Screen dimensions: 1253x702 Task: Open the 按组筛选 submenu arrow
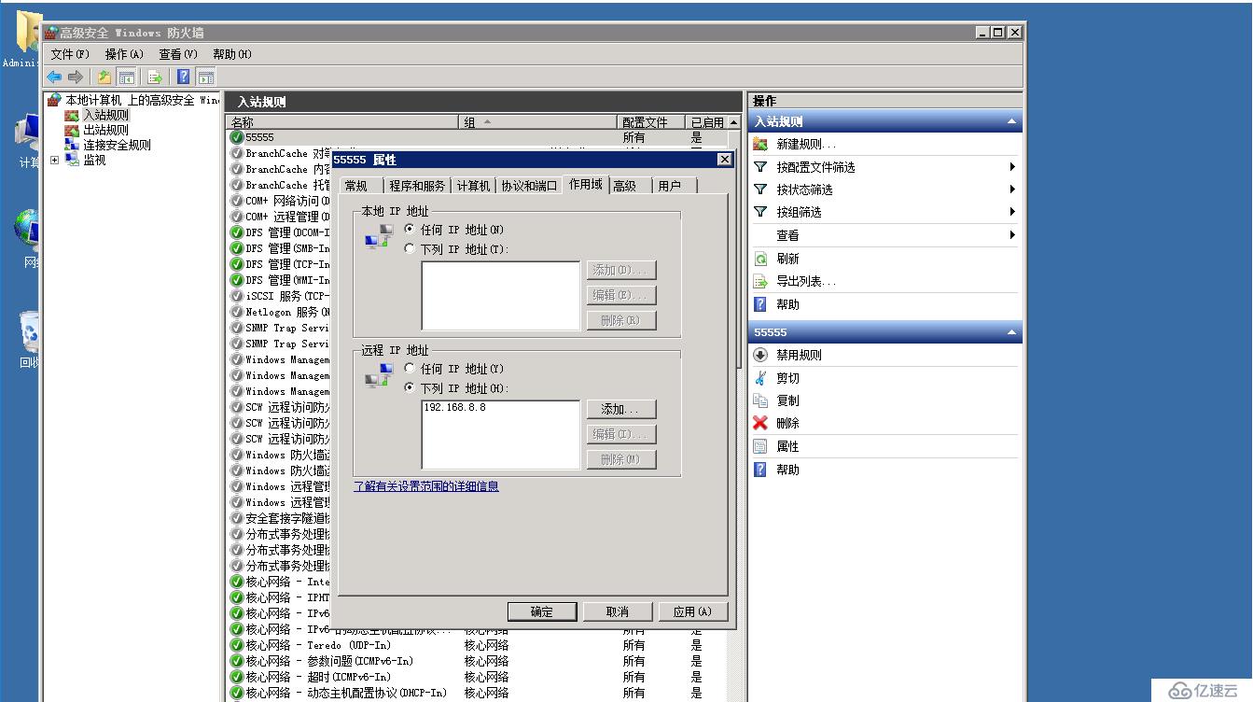click(1012, 212)
